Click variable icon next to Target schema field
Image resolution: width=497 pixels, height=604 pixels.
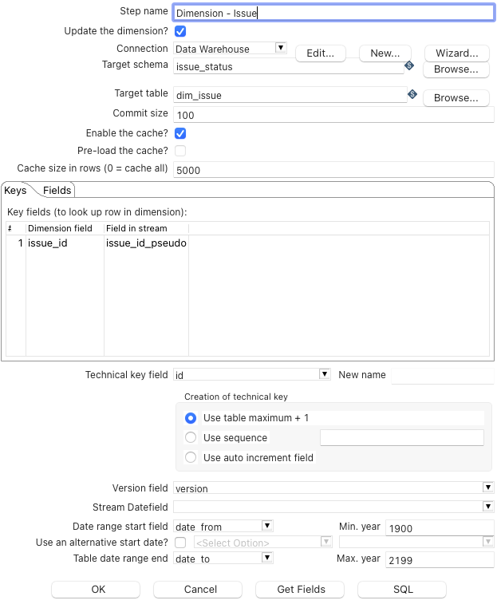pyautogui.click(x=410, y=65)
